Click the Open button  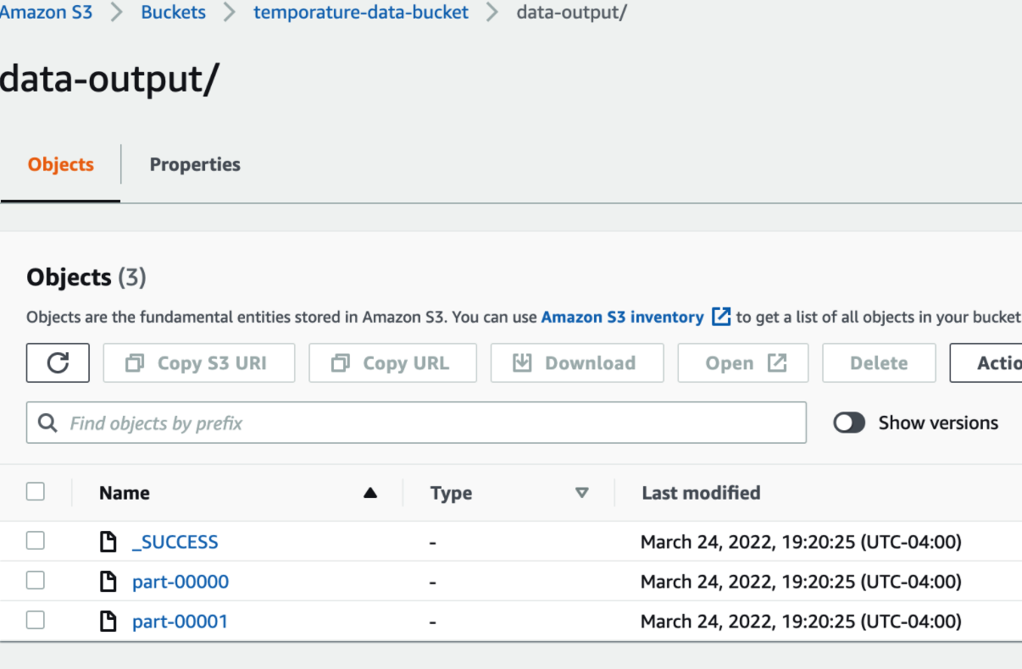[x=743, y=362]
